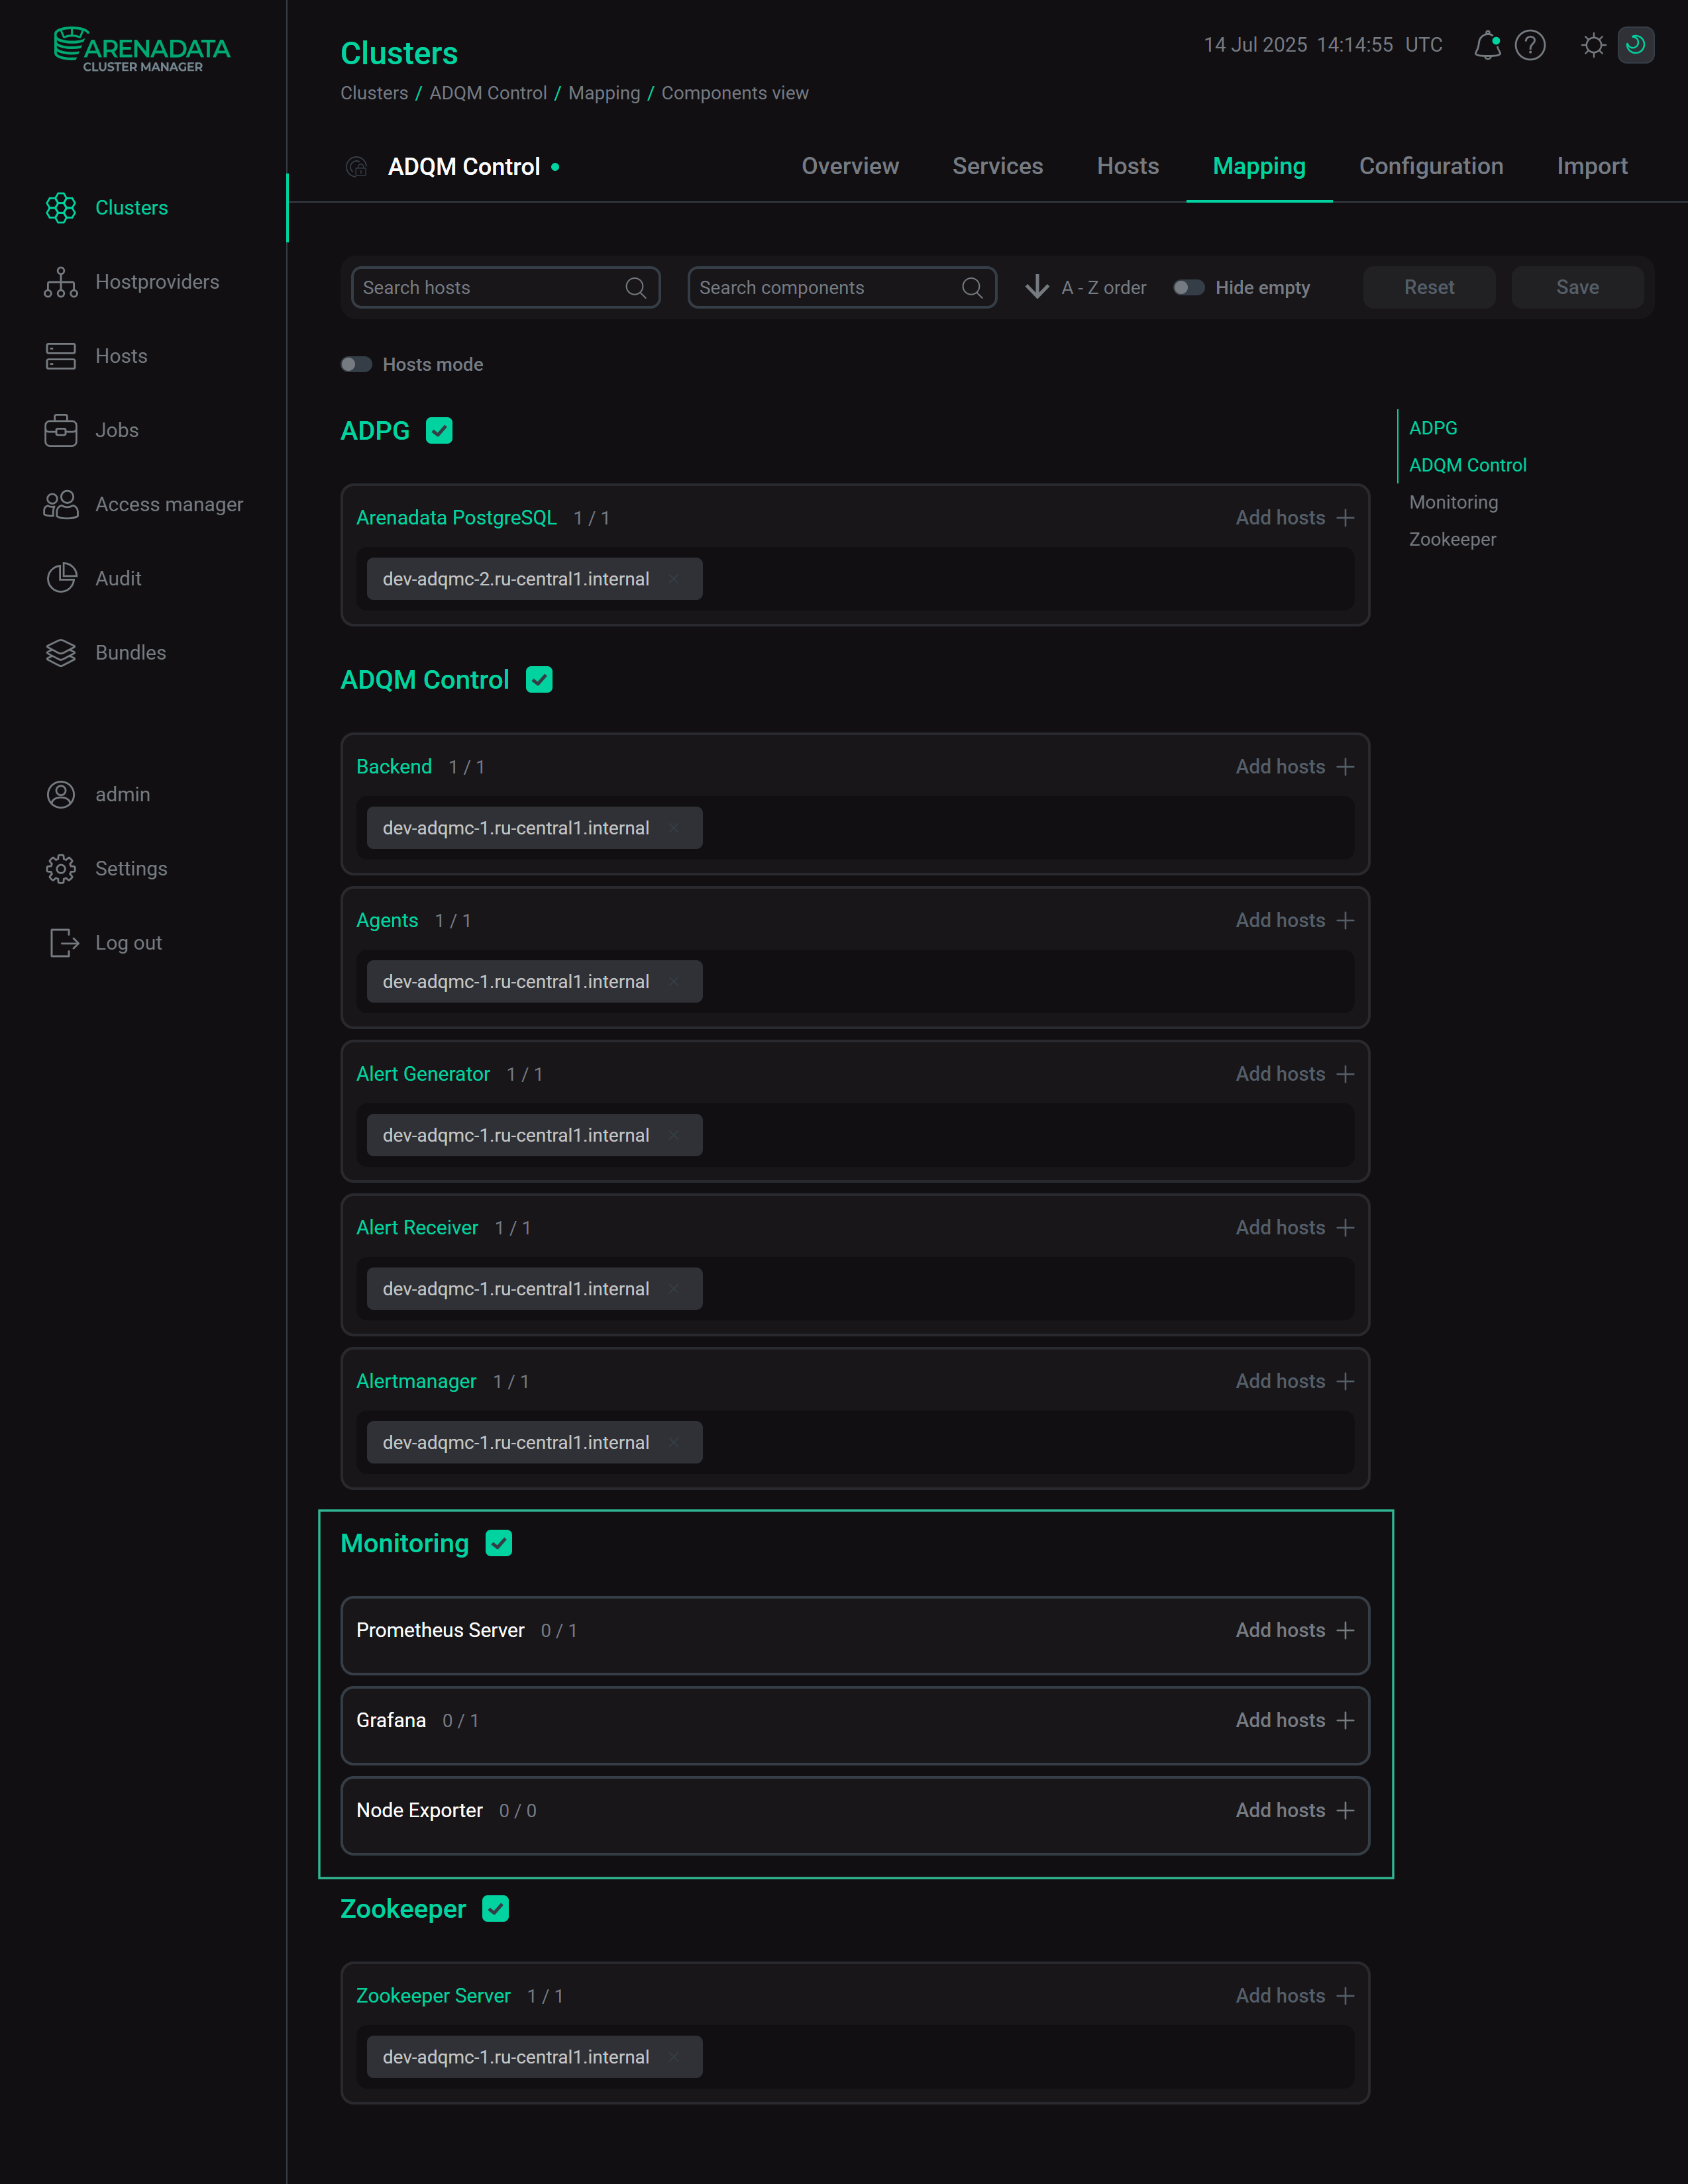Disable the Hide empty toggle

pyautogui.click(x=1190, y=287)
